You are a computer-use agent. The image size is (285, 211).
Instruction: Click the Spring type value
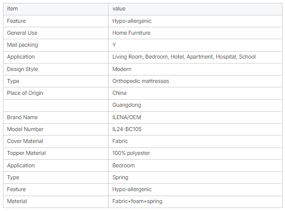pyautogui.click(x=120, y=177)
